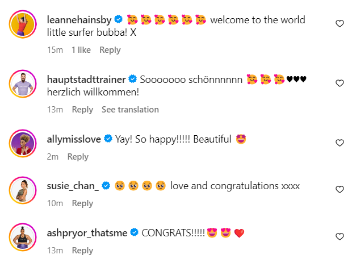The height and width of the screenshot is (267, 352).
Task: Show translation of hauptstadttrainer's comment
Action: (x=130, y=110)
